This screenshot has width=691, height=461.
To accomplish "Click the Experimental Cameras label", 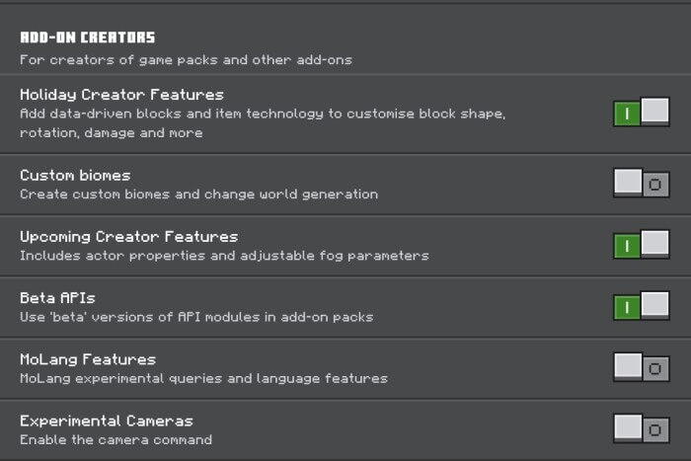I will point(107,421).
